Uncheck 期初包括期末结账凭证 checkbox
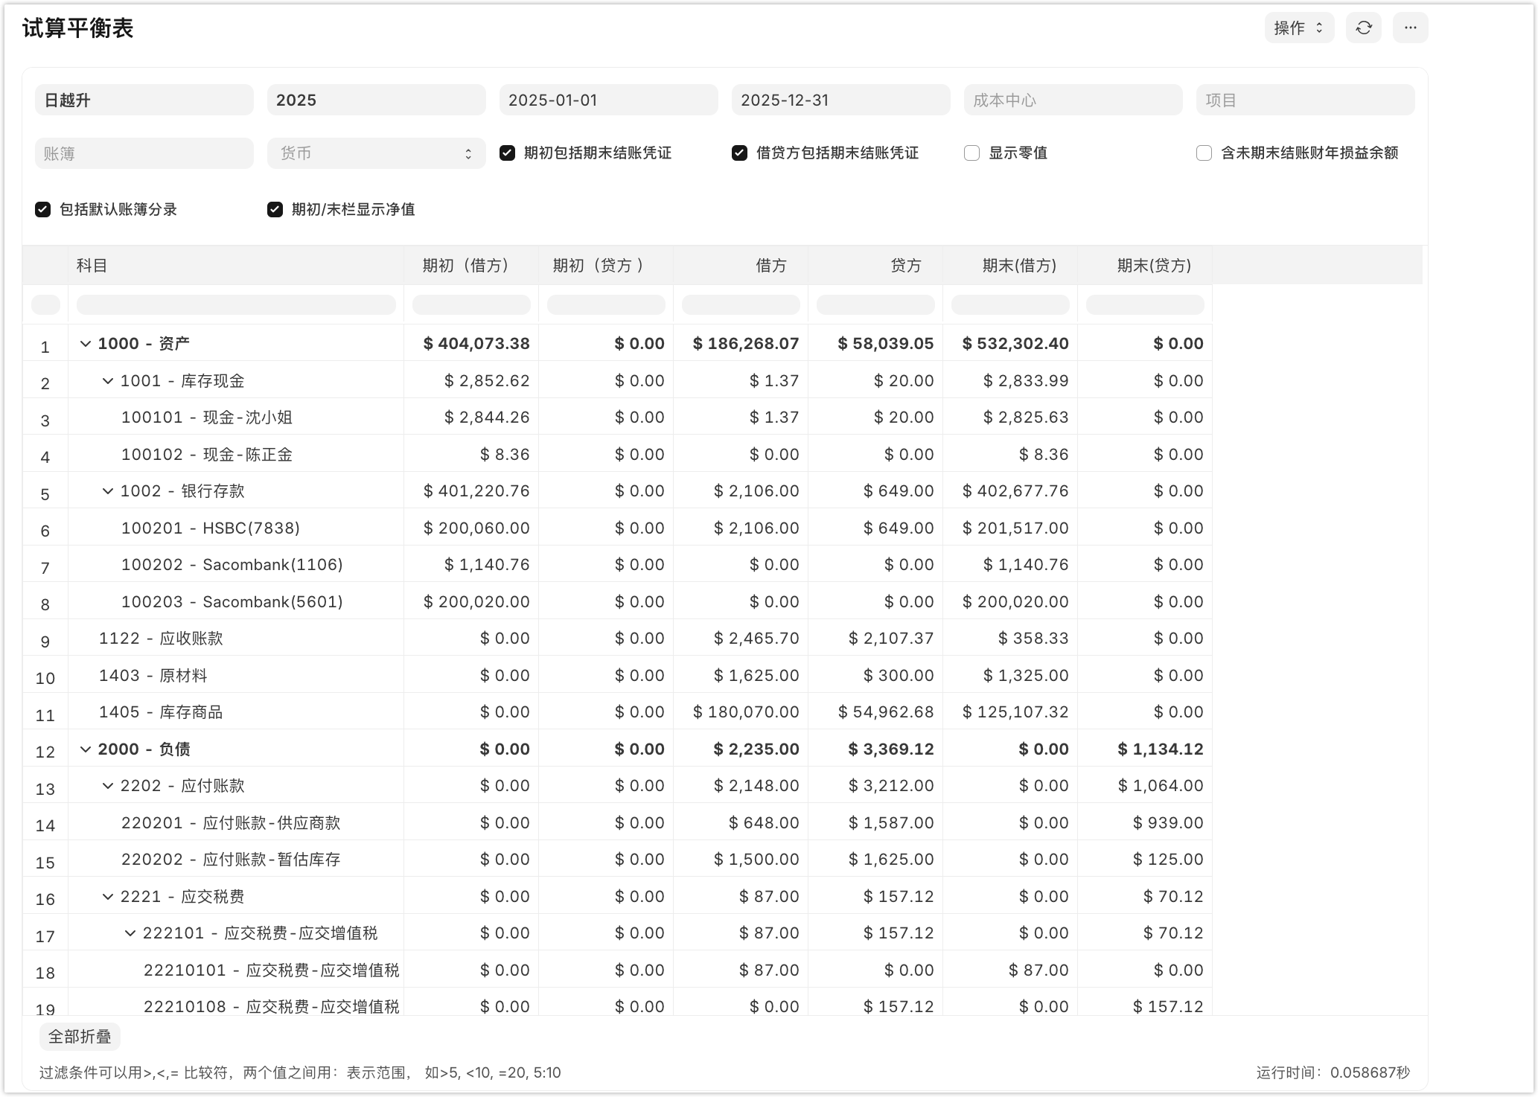Screen dimensions: 1538x1097 pyautogui.click(x=507, y=153)
